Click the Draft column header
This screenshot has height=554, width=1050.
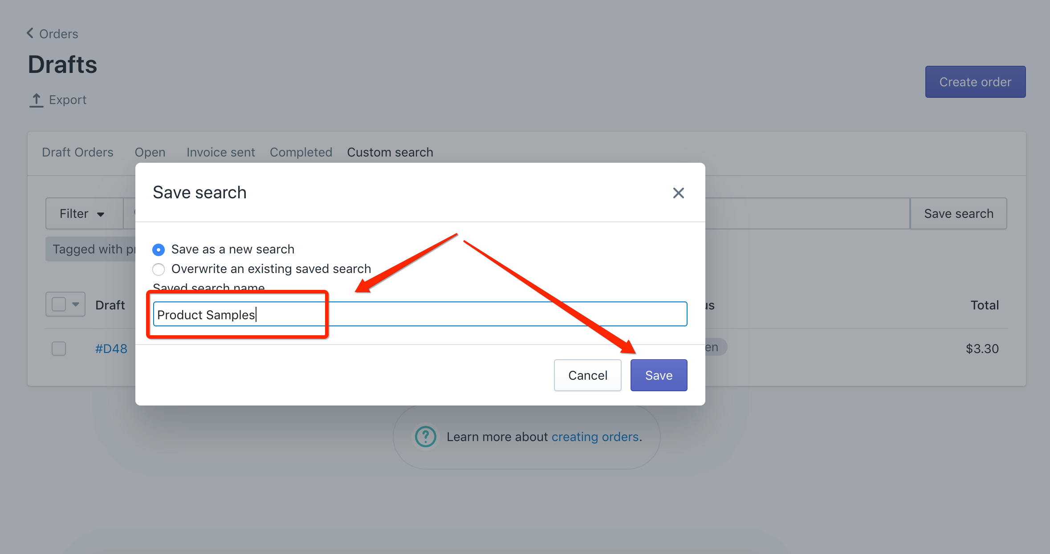(110, 305)
